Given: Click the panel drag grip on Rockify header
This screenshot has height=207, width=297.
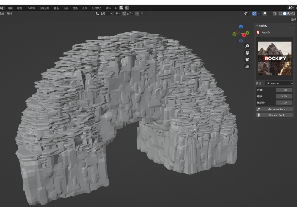Looking at the screenshot, I should [293, 26].
